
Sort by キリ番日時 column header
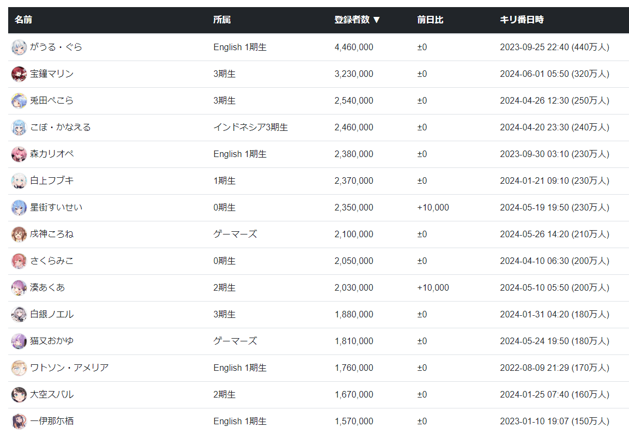click(x=522, y=20)
